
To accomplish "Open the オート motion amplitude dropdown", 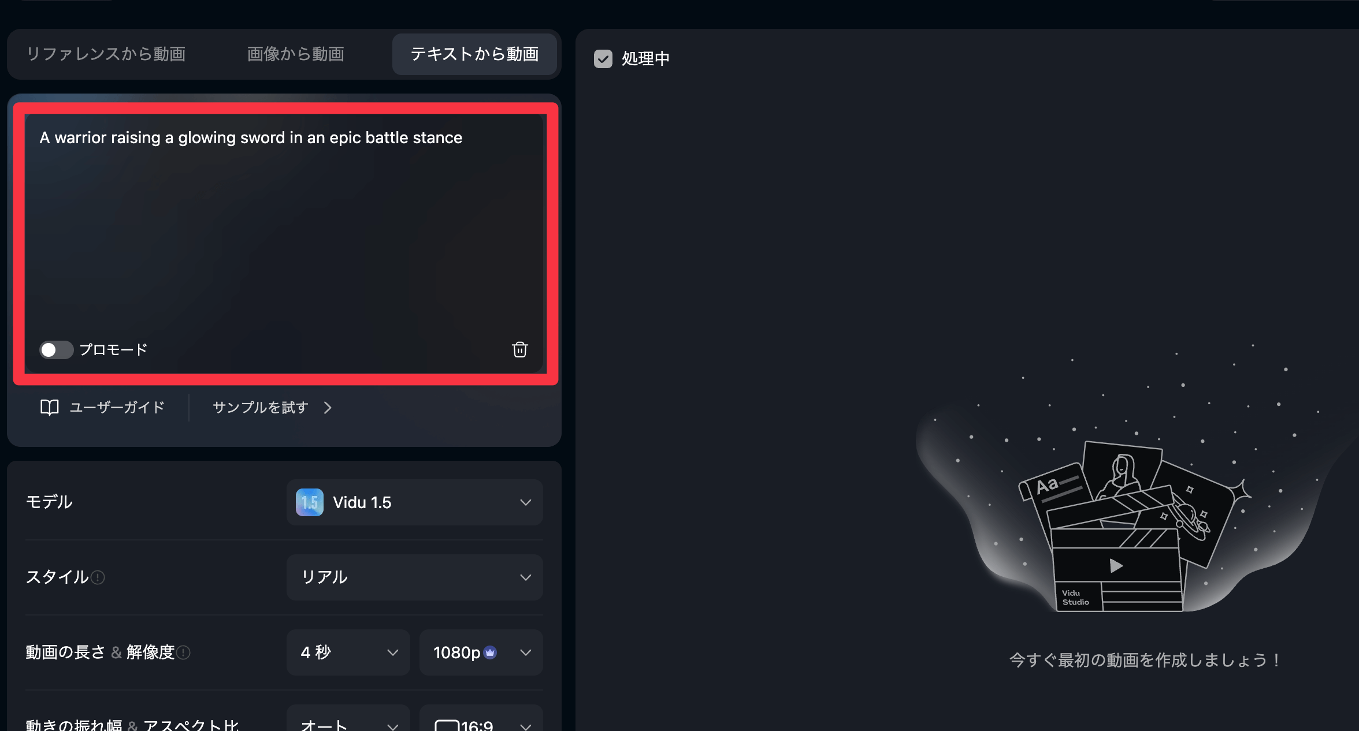I will pos(348,719).
